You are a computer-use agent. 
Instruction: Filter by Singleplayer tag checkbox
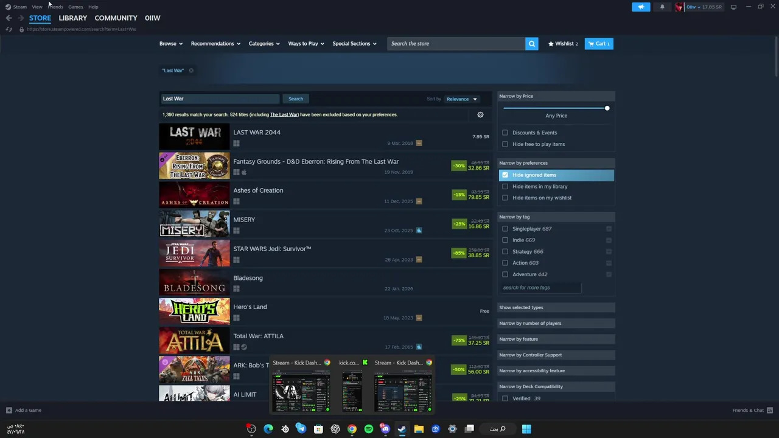[505, 229]
